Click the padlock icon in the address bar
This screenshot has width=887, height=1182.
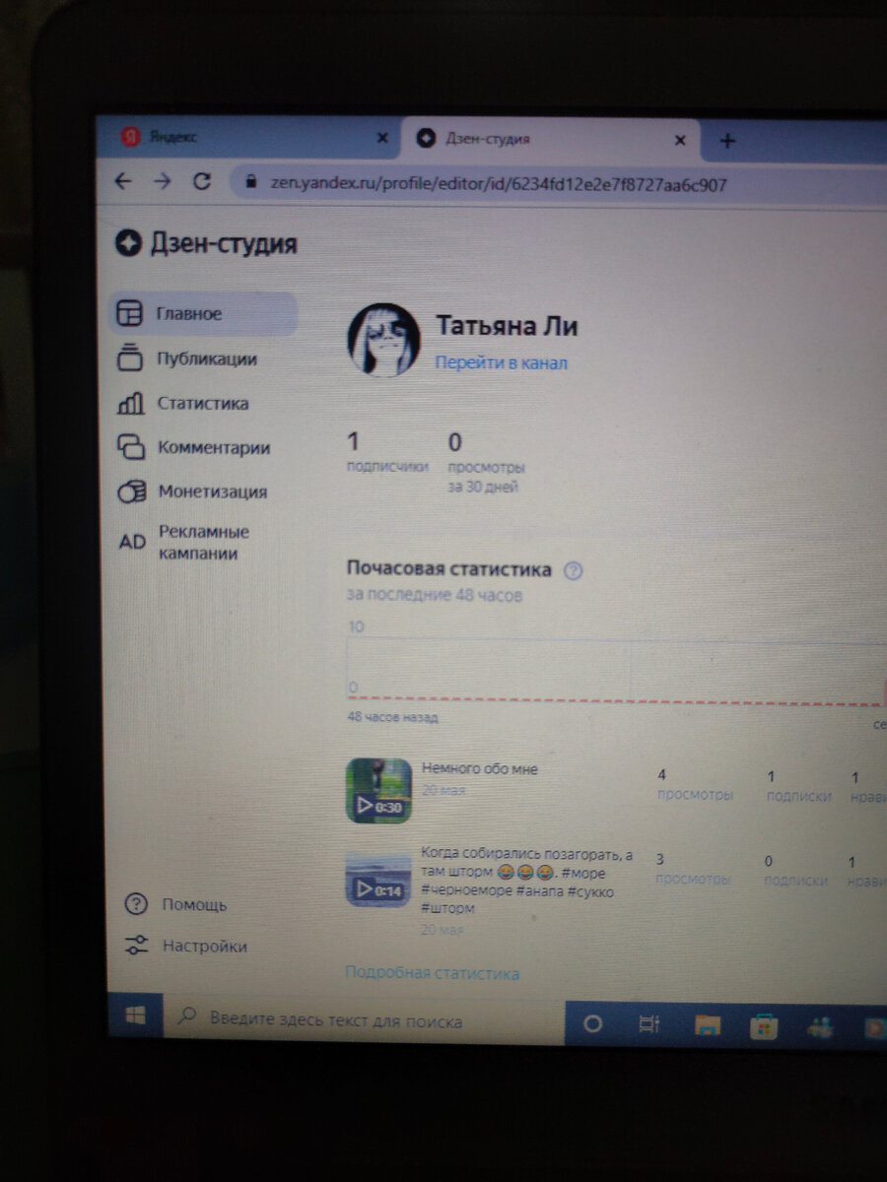coord(250,182)
